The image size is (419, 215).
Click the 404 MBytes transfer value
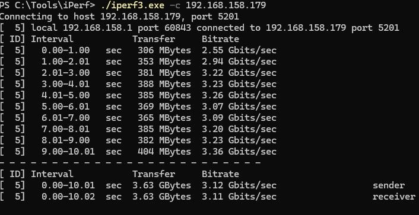click(164, 152)
